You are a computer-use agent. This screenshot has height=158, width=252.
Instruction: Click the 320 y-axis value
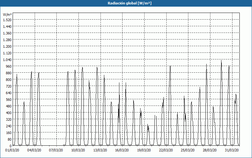point(9,119)
